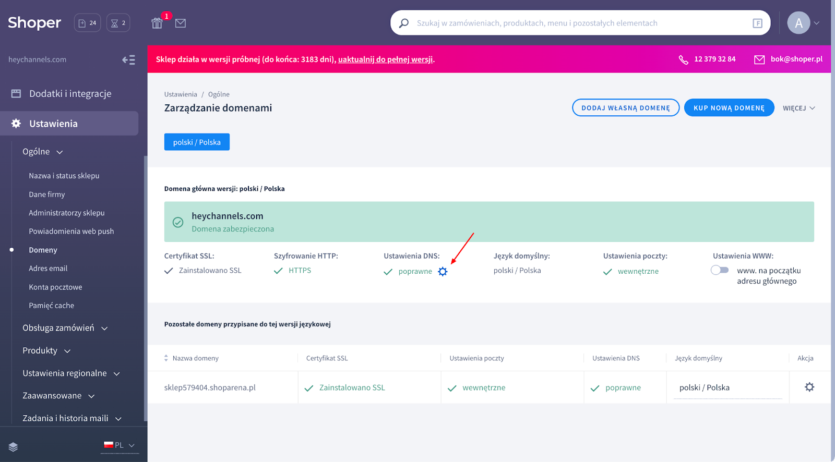Follow the uaktualnij do pełnej wersji link
The height and width of the screenshot is (462, 835).
coord(386,59)
